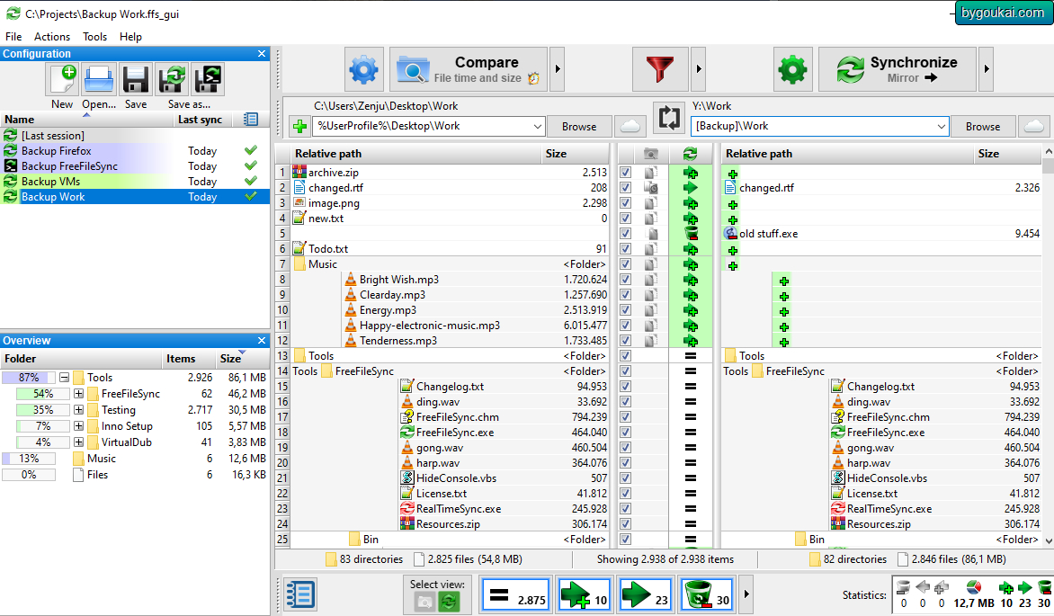Expand the VirtualDub folder in Overview

78,442
